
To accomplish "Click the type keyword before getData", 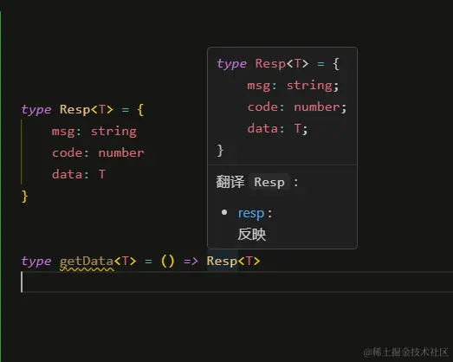I will [x=36, y=262].
